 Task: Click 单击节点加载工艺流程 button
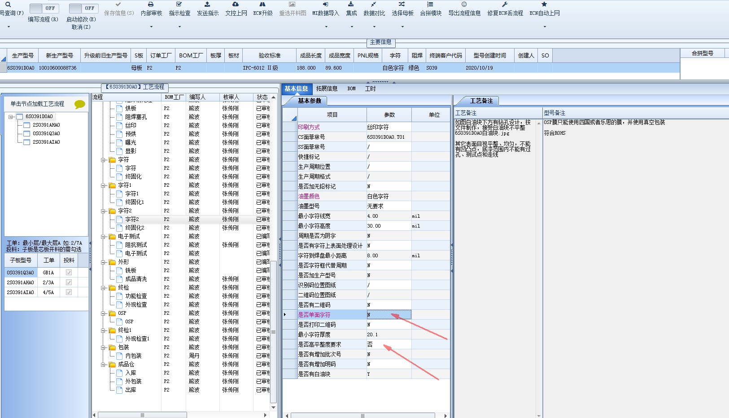[38, 104]
